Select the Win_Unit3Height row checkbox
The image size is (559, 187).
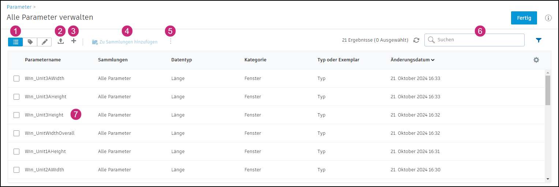pos(16,115)
